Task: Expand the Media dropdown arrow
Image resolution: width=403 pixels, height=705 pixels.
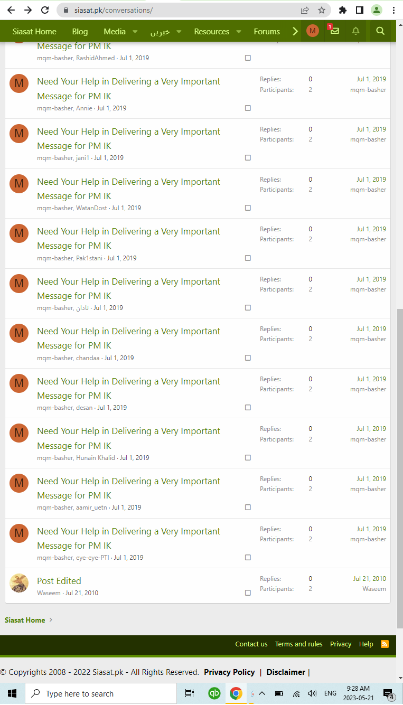Action: (135, 32)
